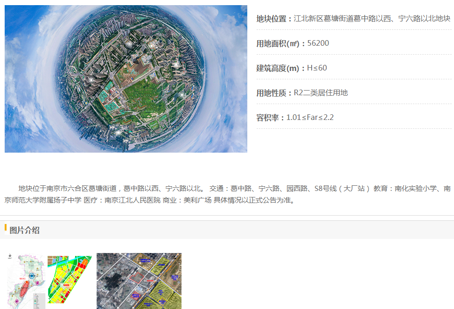Open the colorful land-use zoning map thumbnail
Image resolution: width=454 pixels, height=309 pixels.
click(69, 280)
